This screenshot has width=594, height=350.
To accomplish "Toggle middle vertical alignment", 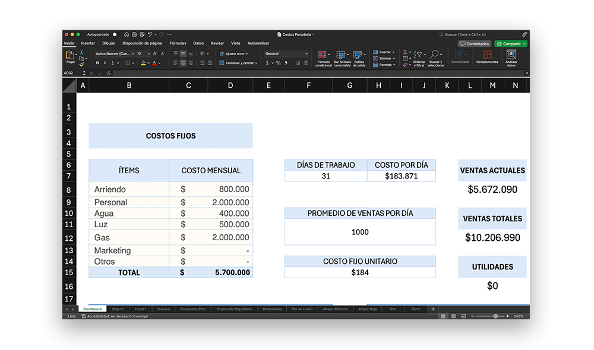I will point(183,54).
